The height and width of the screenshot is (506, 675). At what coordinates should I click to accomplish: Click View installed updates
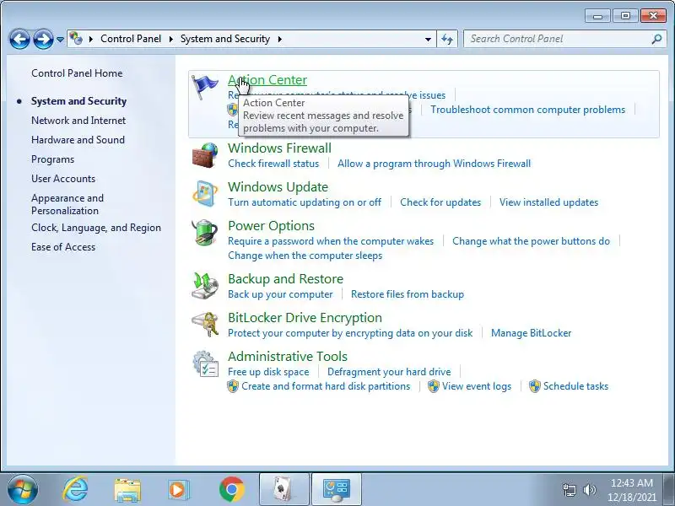[549, 202]
